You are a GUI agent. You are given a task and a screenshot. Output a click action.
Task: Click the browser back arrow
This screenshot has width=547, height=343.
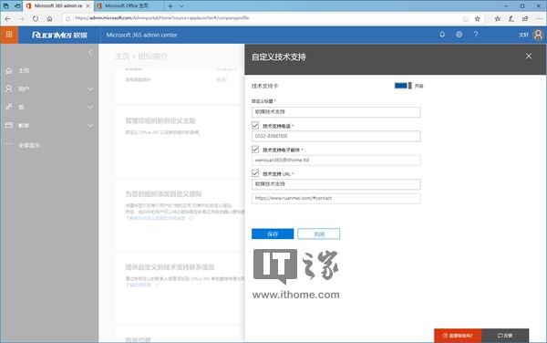point(7,18)
